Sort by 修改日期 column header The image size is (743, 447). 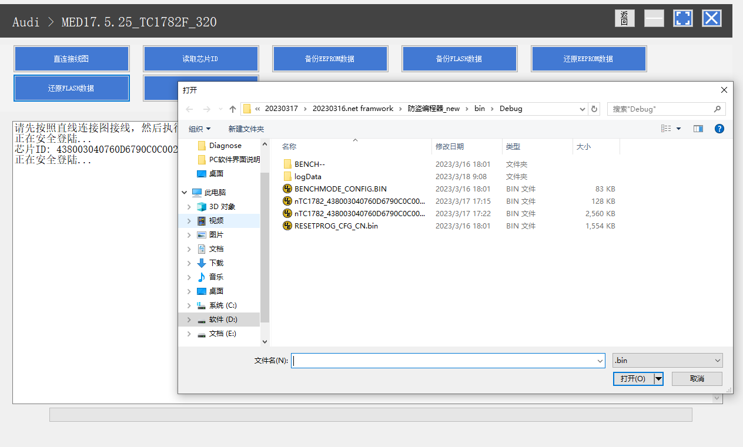click(467, 147)
